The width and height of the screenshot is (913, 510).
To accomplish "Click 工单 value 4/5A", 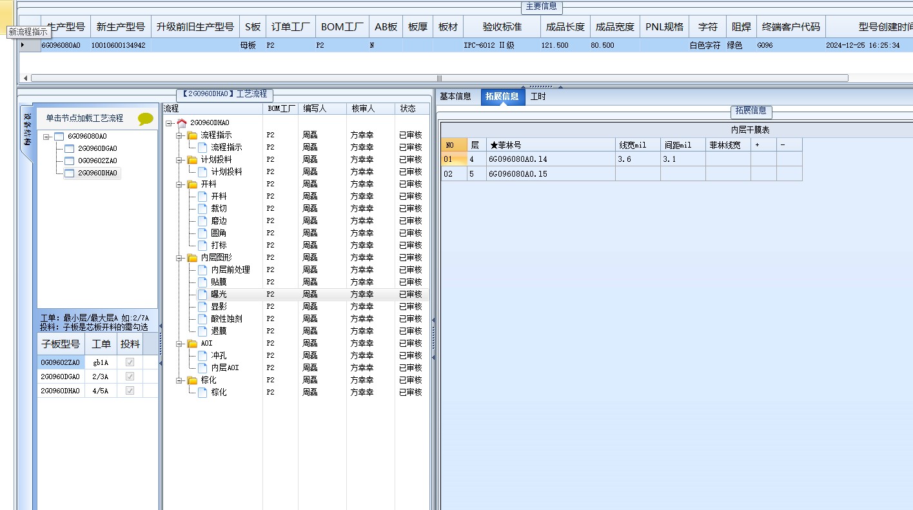I will pyautogui.click(x=101, y=391).
